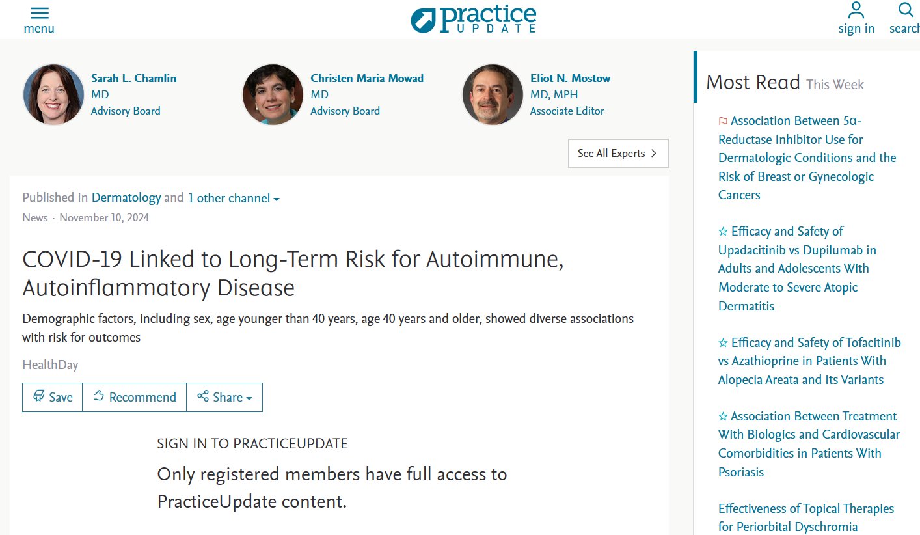Click Christen Maria Mowad's profile photo
This screenshot has height=535, width=920.
[273, 94]
